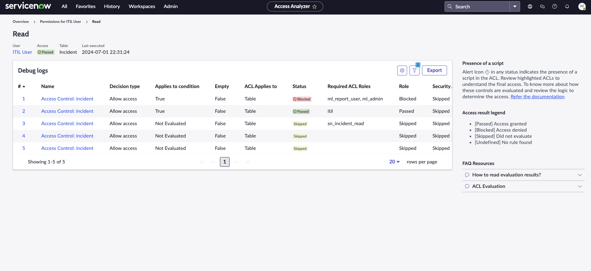Open Access Control: incident in row 5
Viewport: 591px width, 271px height.
(67, 148)
